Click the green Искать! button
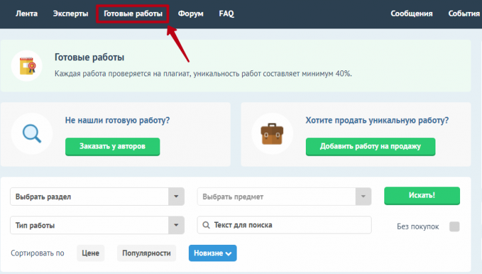This screenshot has width=482, height=274. point(422,196)
